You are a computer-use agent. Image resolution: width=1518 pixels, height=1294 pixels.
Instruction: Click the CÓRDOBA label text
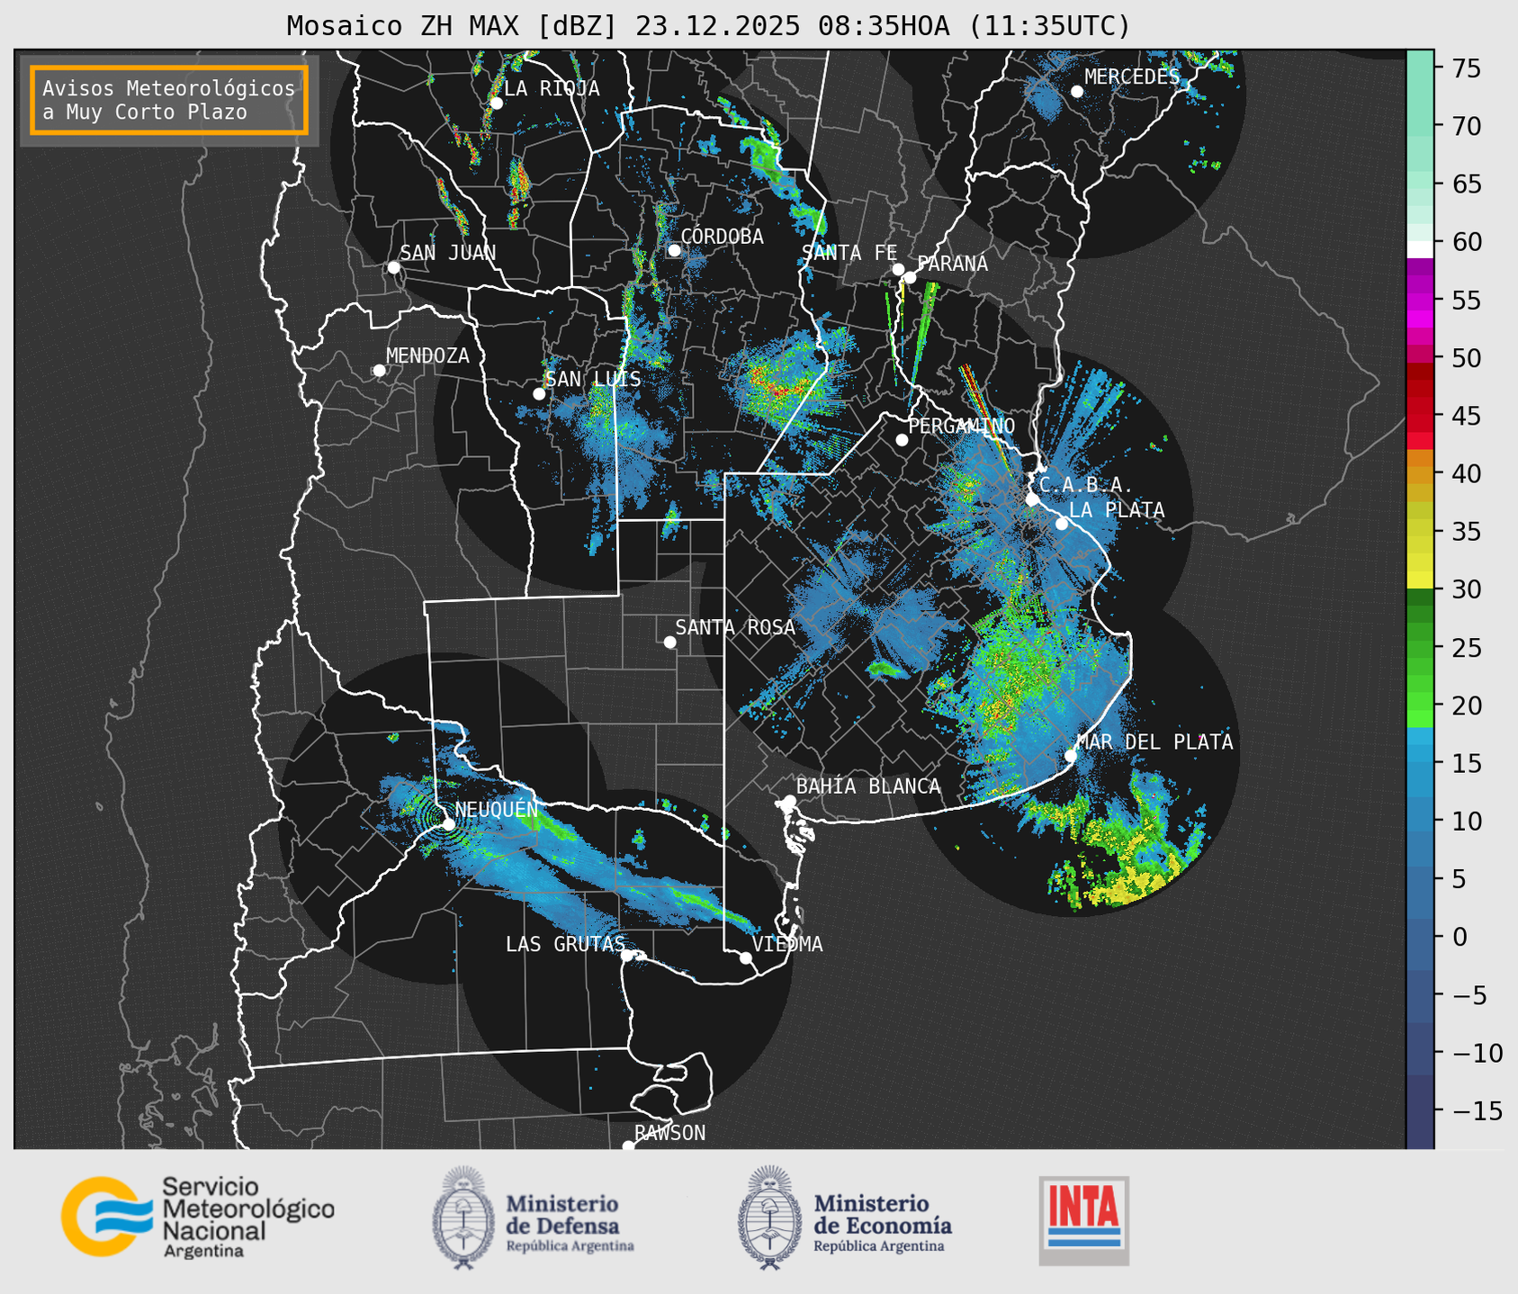(x=722, y=237)
